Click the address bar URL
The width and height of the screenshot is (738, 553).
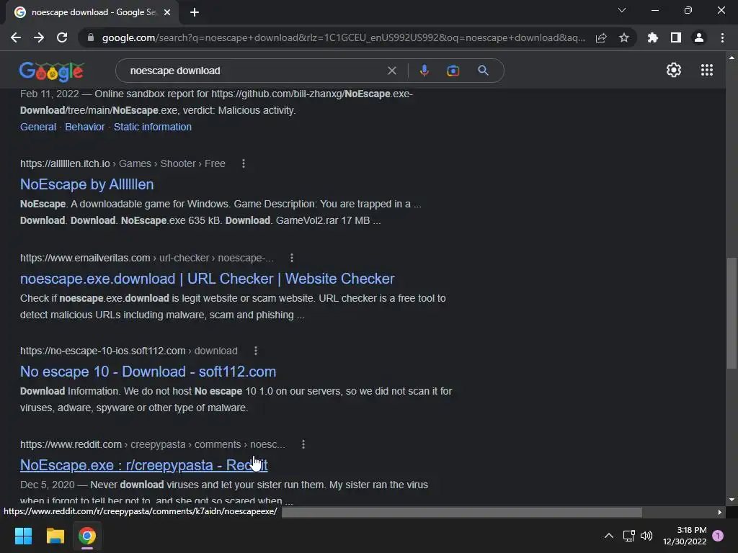[344, 37]
